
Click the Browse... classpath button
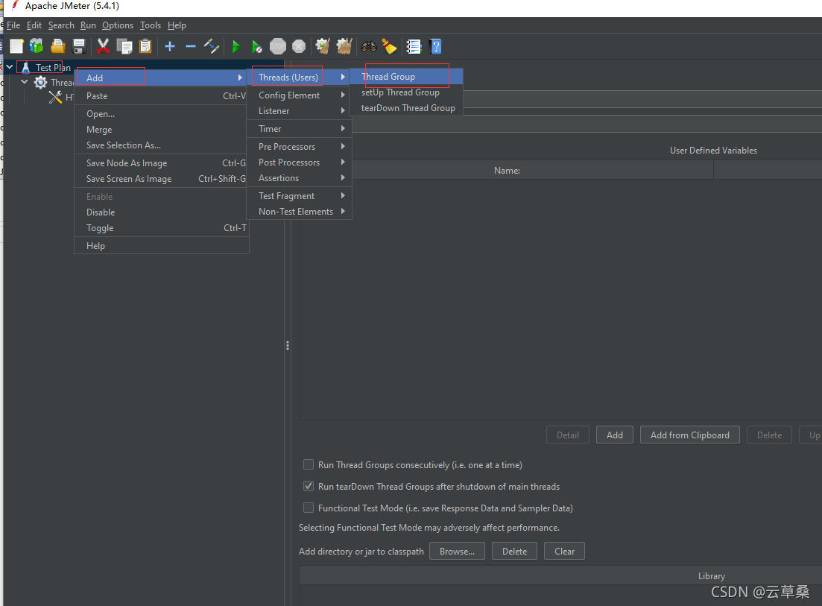pos(457,551)
